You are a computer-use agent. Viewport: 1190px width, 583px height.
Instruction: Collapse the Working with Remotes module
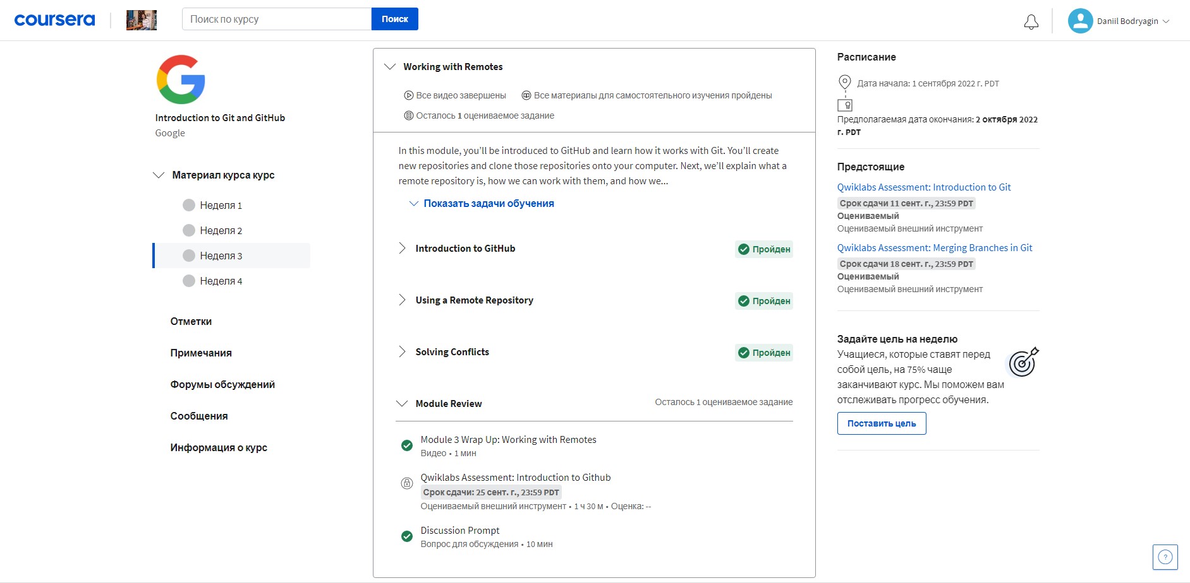390,66
